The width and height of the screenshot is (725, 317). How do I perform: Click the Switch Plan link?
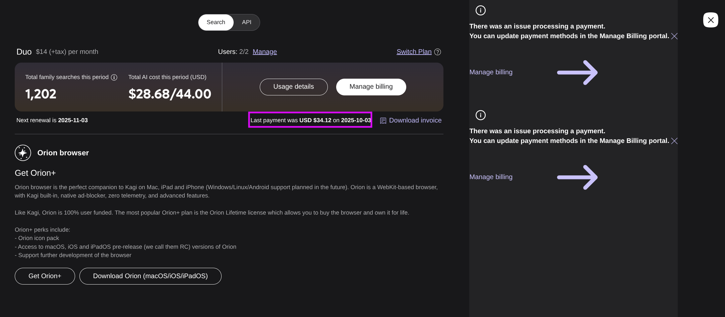tap(414, 52)
